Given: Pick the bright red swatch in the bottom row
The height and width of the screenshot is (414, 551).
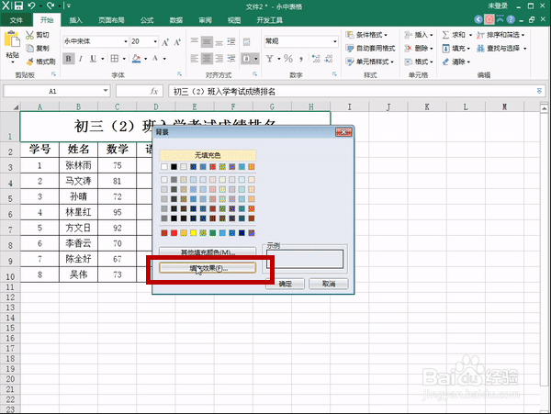Looking at the screenshot, I should click(x=174, y=233).
